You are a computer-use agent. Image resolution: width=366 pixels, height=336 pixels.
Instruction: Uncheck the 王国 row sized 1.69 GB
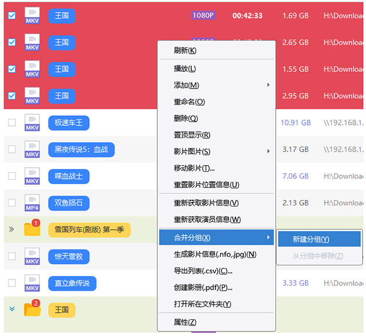tap(12, 15)
